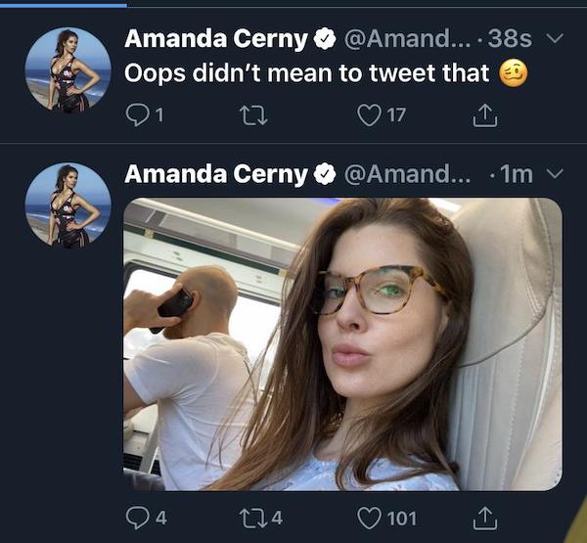Expand the chevron menu beside 1m timestamp
Screen dimensions: 587x543
click(x=553, y=174)
